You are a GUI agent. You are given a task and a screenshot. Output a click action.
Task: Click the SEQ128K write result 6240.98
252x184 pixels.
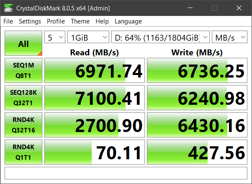(x=197, y=98)
